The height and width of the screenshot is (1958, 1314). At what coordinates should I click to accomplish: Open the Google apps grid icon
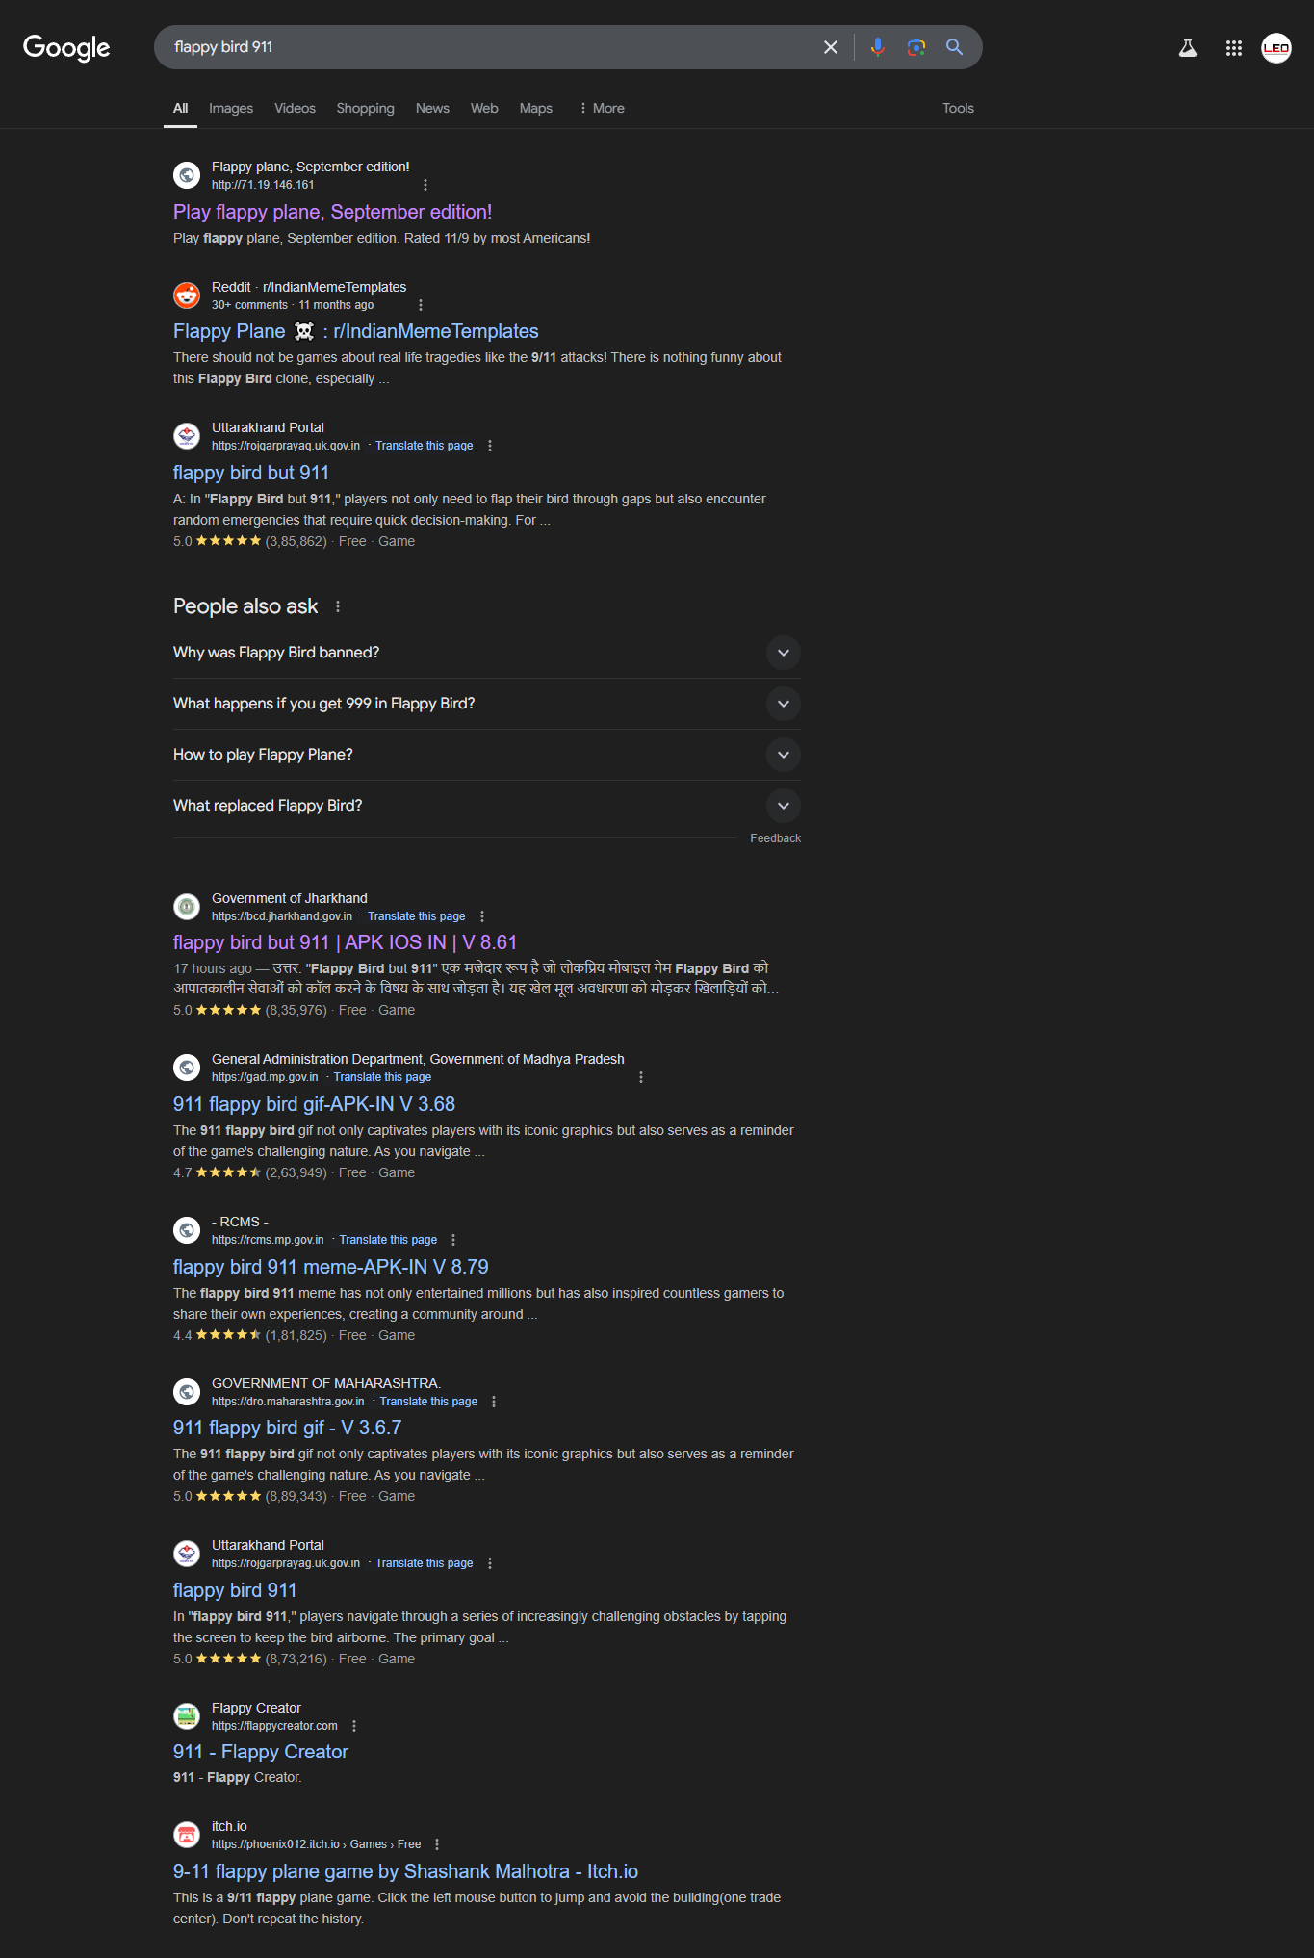point(1234,48)
